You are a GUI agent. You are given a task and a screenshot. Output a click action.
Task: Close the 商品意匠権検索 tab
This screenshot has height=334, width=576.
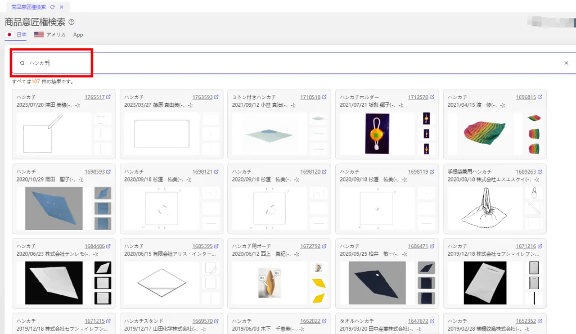click(61, 7)
